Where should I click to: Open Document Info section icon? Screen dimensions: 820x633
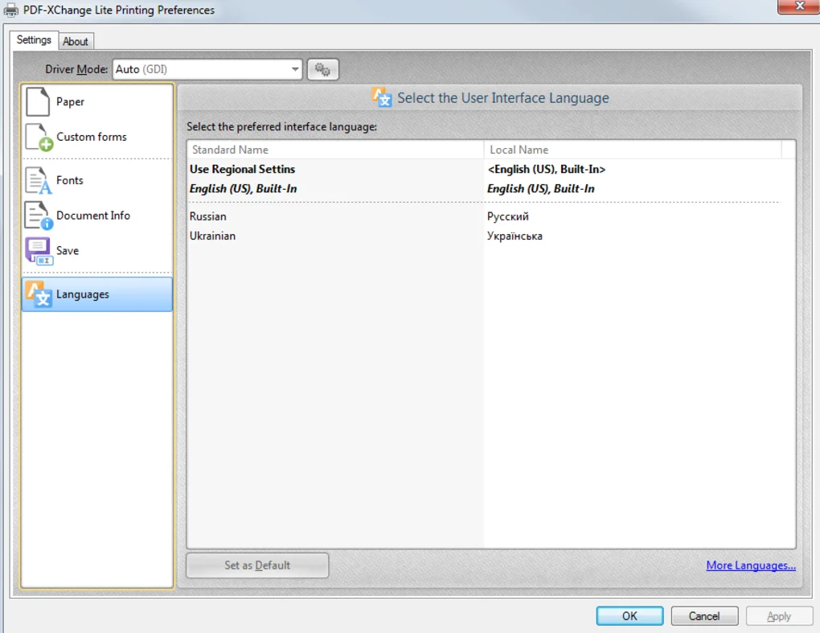pyautogui.click(x=38, y=216)
